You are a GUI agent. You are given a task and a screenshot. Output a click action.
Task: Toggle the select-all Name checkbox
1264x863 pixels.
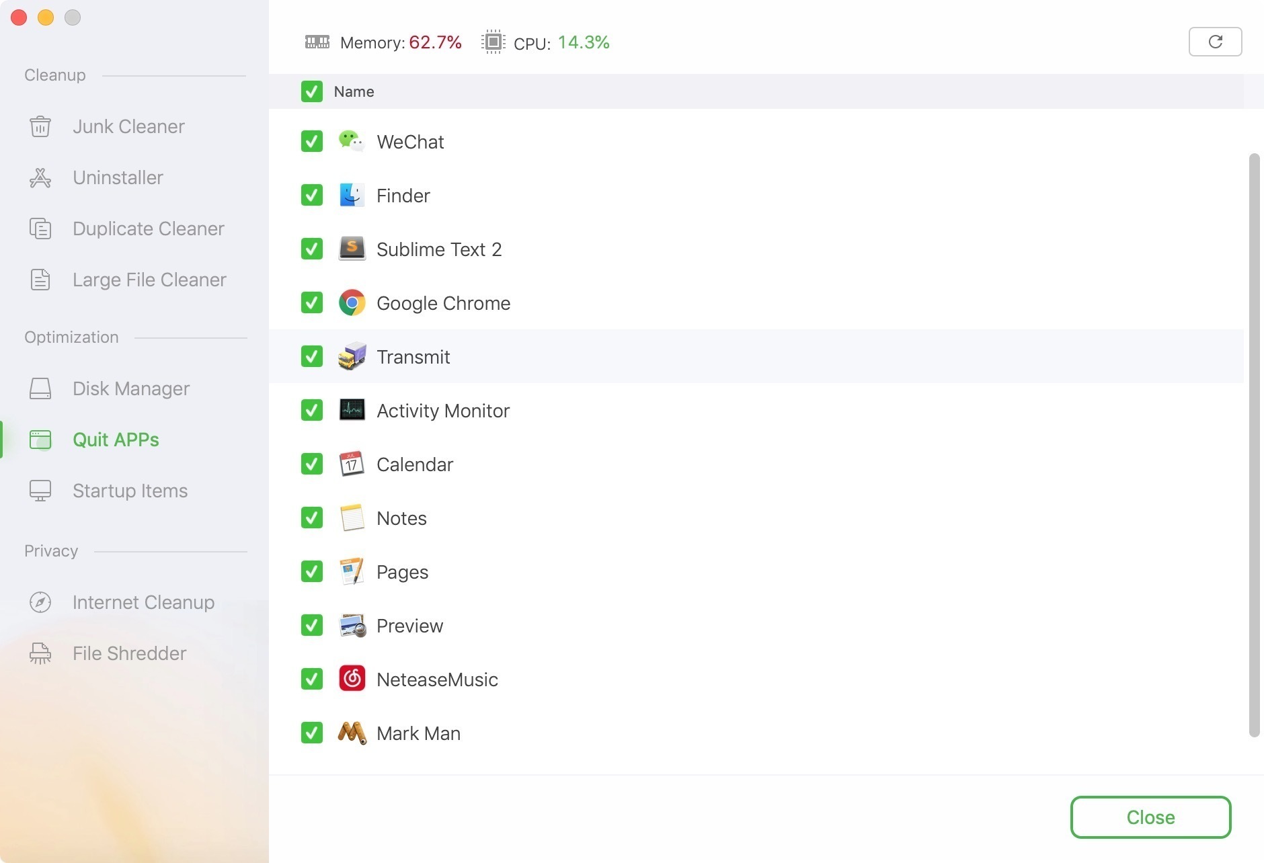[x=312, y=91]
